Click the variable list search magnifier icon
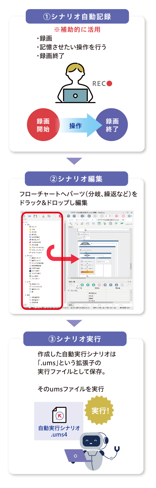156x488 pixels. 76,285
